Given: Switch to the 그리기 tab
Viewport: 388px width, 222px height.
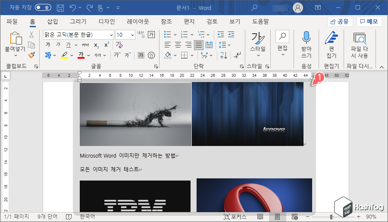Looking at the screenshot, I should 78,22.
